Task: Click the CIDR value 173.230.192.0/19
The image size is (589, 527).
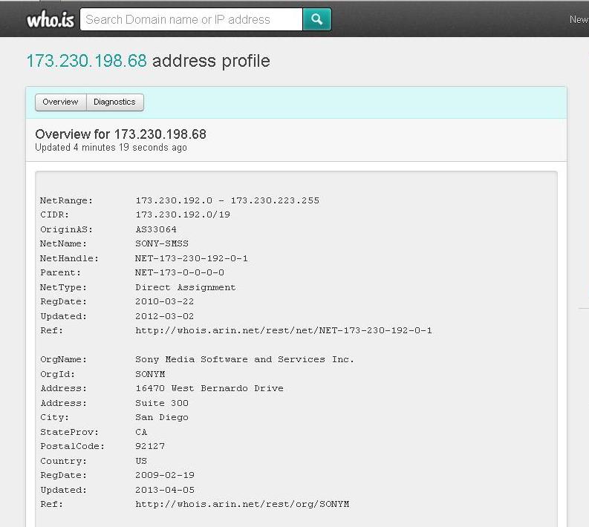Action: point(183,215)
